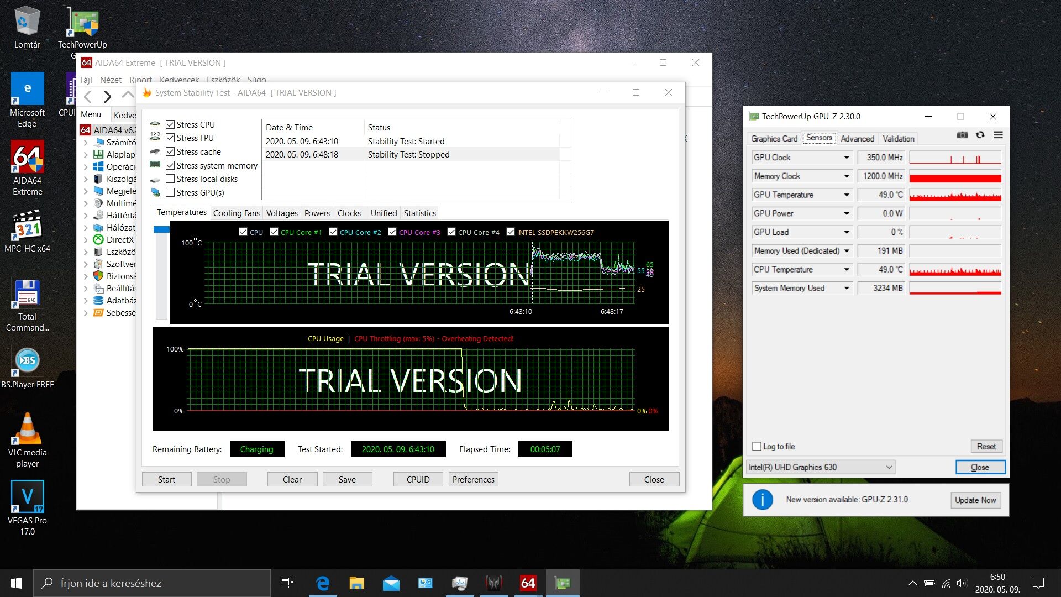Launch Microsoft Edge from desktop
The image size is (1061, 597).
click(27, 99)
